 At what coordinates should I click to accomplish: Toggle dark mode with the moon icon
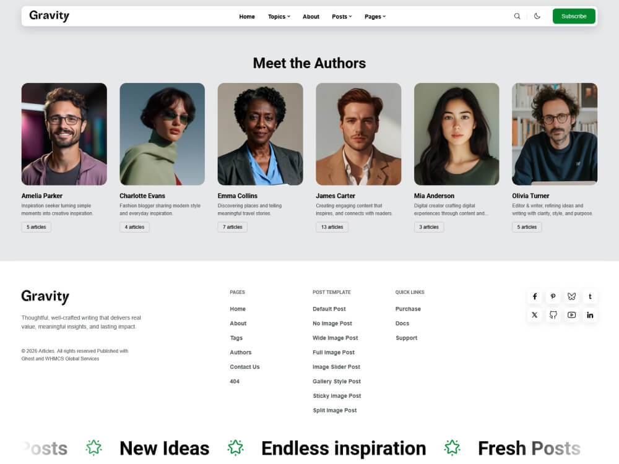[x=537, y=17]
